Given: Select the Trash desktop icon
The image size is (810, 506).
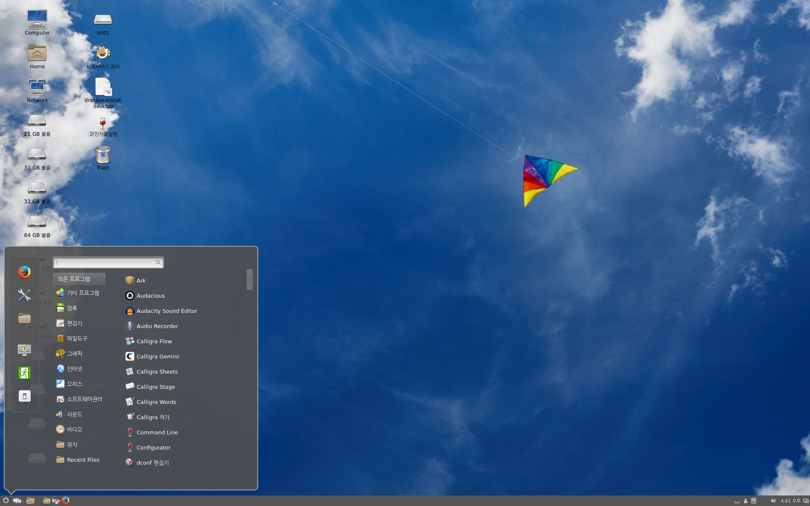Looking at the screenshot, I should coord(103,158).
